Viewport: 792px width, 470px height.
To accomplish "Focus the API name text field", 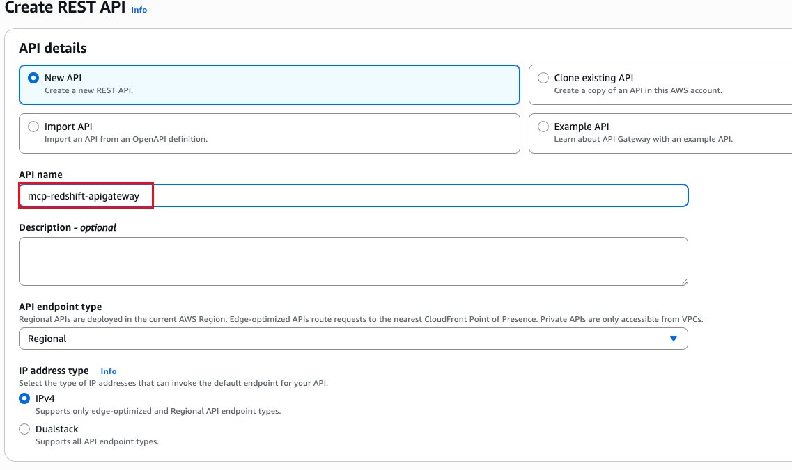I will pyautogui.click(x=353, y=195).
